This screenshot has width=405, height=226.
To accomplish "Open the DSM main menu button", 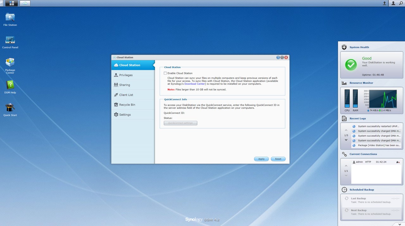I will [11, 3].
